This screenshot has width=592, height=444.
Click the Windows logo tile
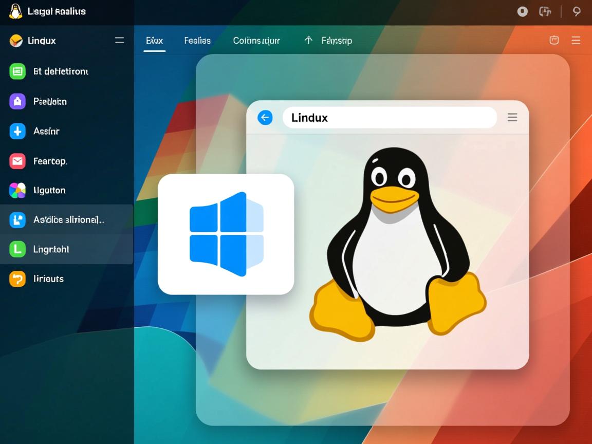(x=226, y=234)
